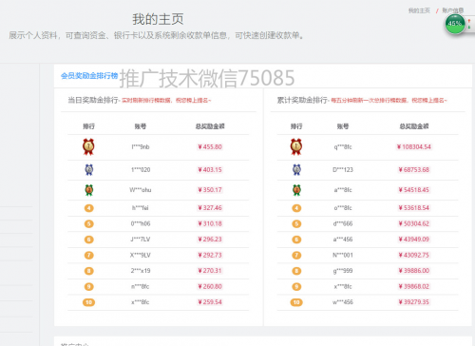This screenshot has height=346, width=475.
Task: Click rank 4 badge beside h***fei
Action: tap(89, 208)
